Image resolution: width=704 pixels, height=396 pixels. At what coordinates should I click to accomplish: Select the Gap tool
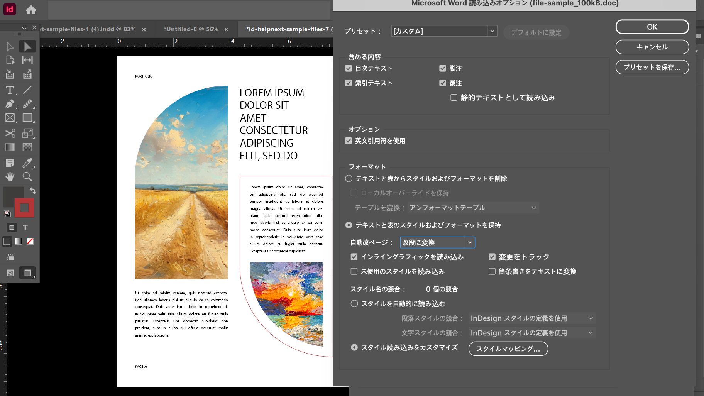tap(27, 60)
